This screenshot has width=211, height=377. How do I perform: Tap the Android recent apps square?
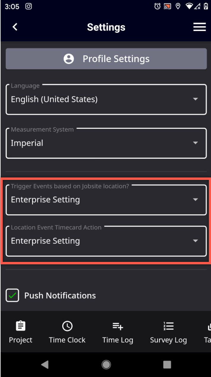(x=167, y=365)
